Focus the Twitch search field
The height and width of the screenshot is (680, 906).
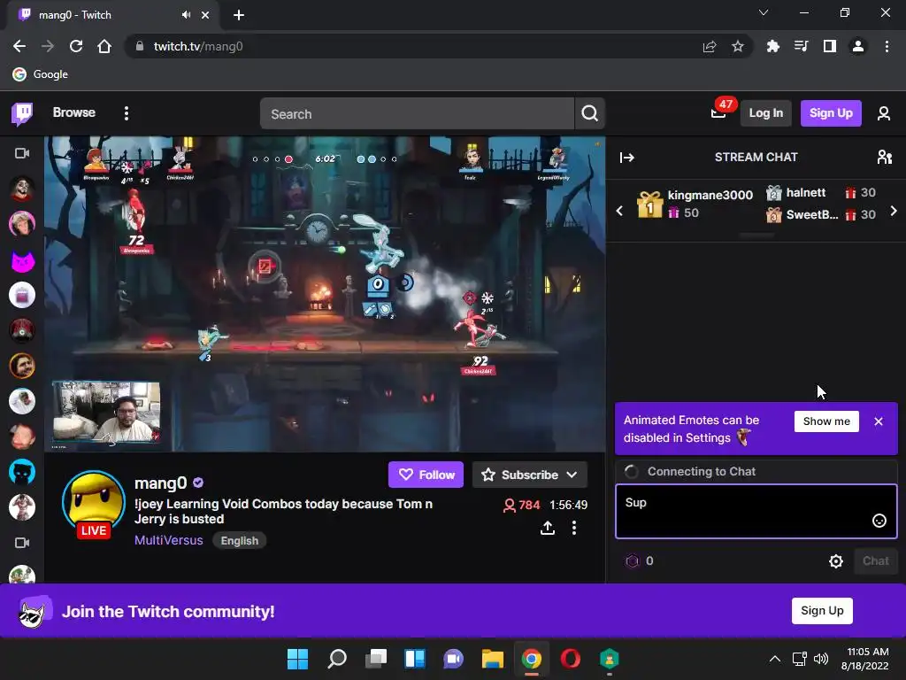417,114
